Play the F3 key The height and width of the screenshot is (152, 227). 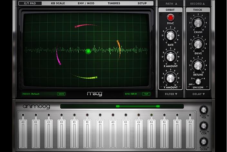coord(87,134)
